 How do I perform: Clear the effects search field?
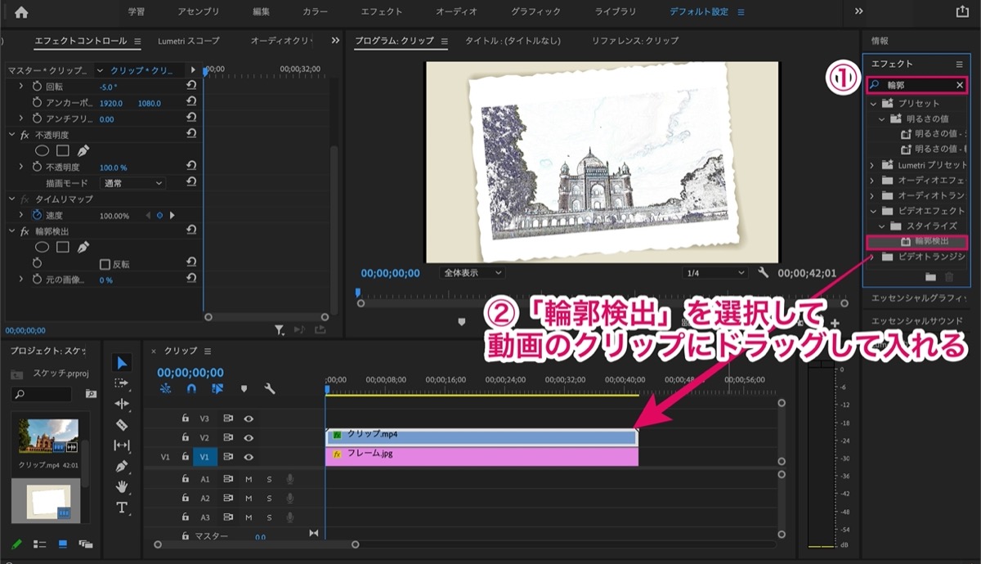point(960,85)
